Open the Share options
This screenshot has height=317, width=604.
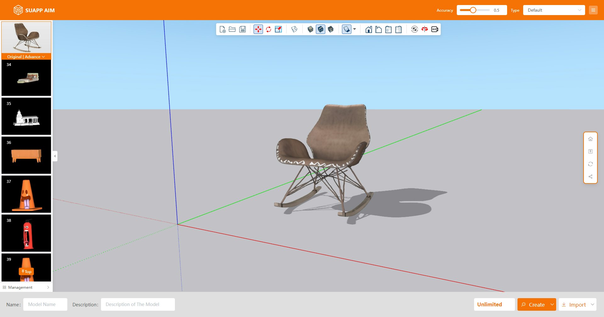tap(591, 177)
